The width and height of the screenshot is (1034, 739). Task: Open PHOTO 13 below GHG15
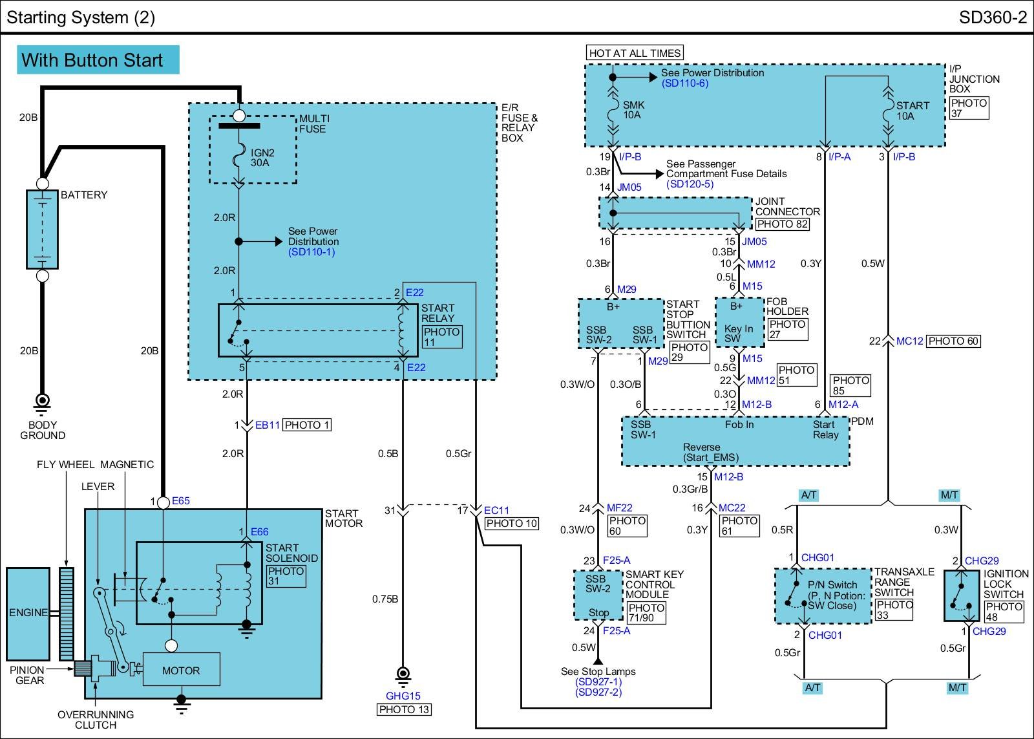click(404, 710)
